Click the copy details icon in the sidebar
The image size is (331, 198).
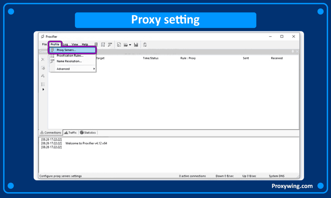(43, 68)
